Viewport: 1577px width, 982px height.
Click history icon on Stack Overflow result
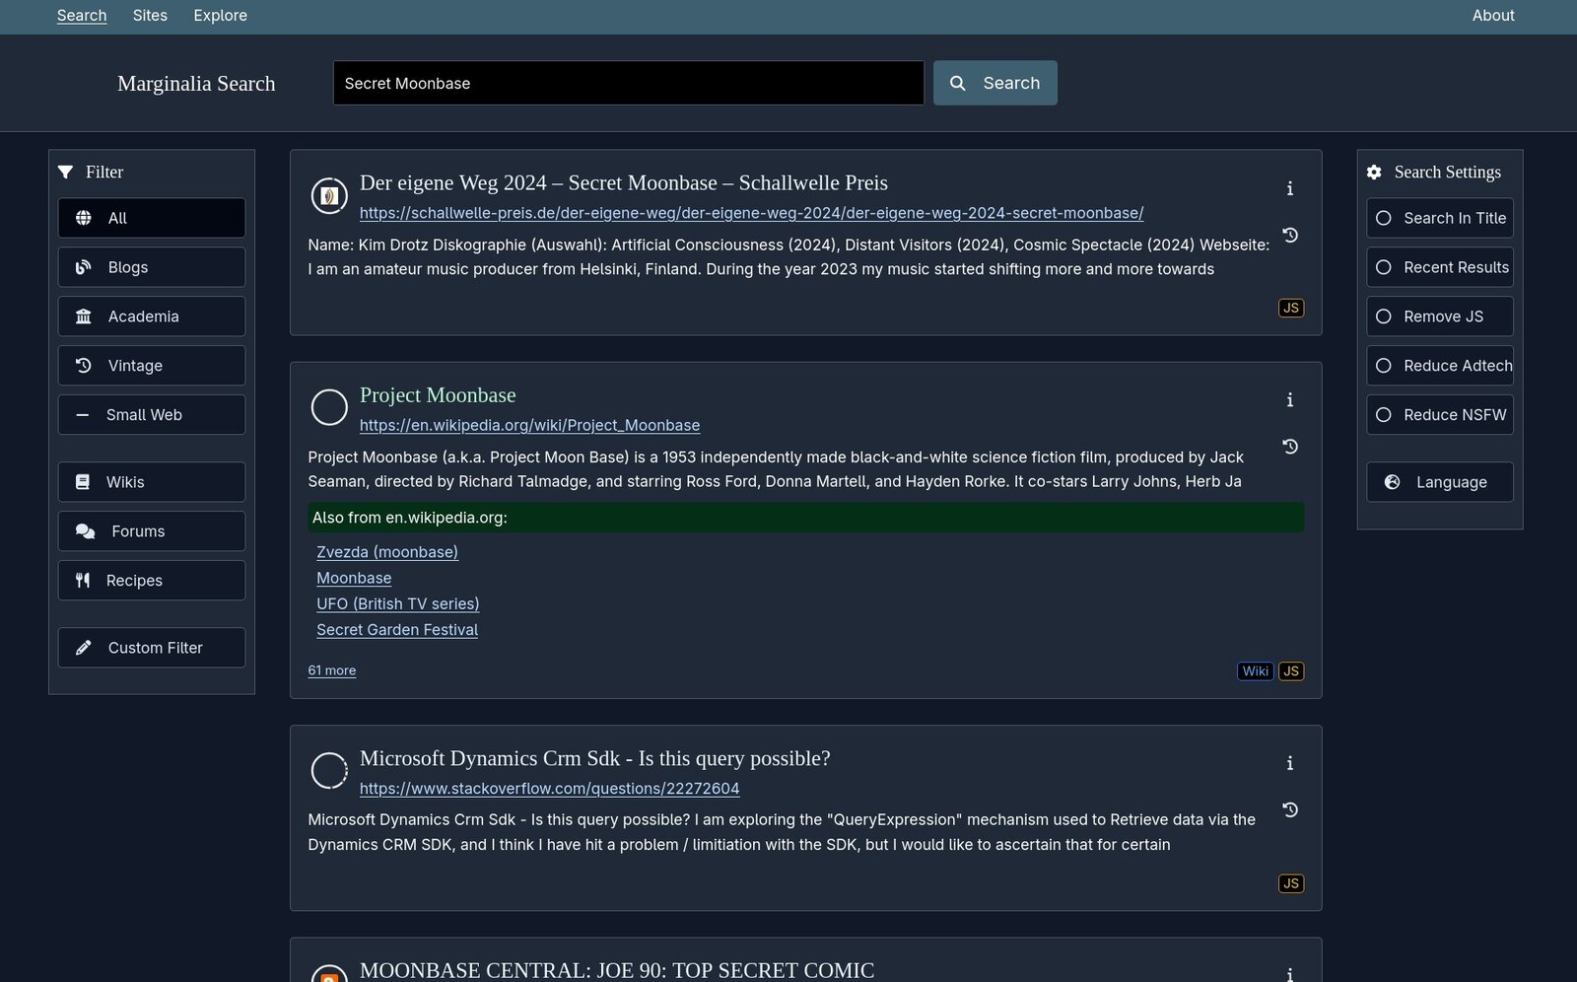(x=1289, y=810)
